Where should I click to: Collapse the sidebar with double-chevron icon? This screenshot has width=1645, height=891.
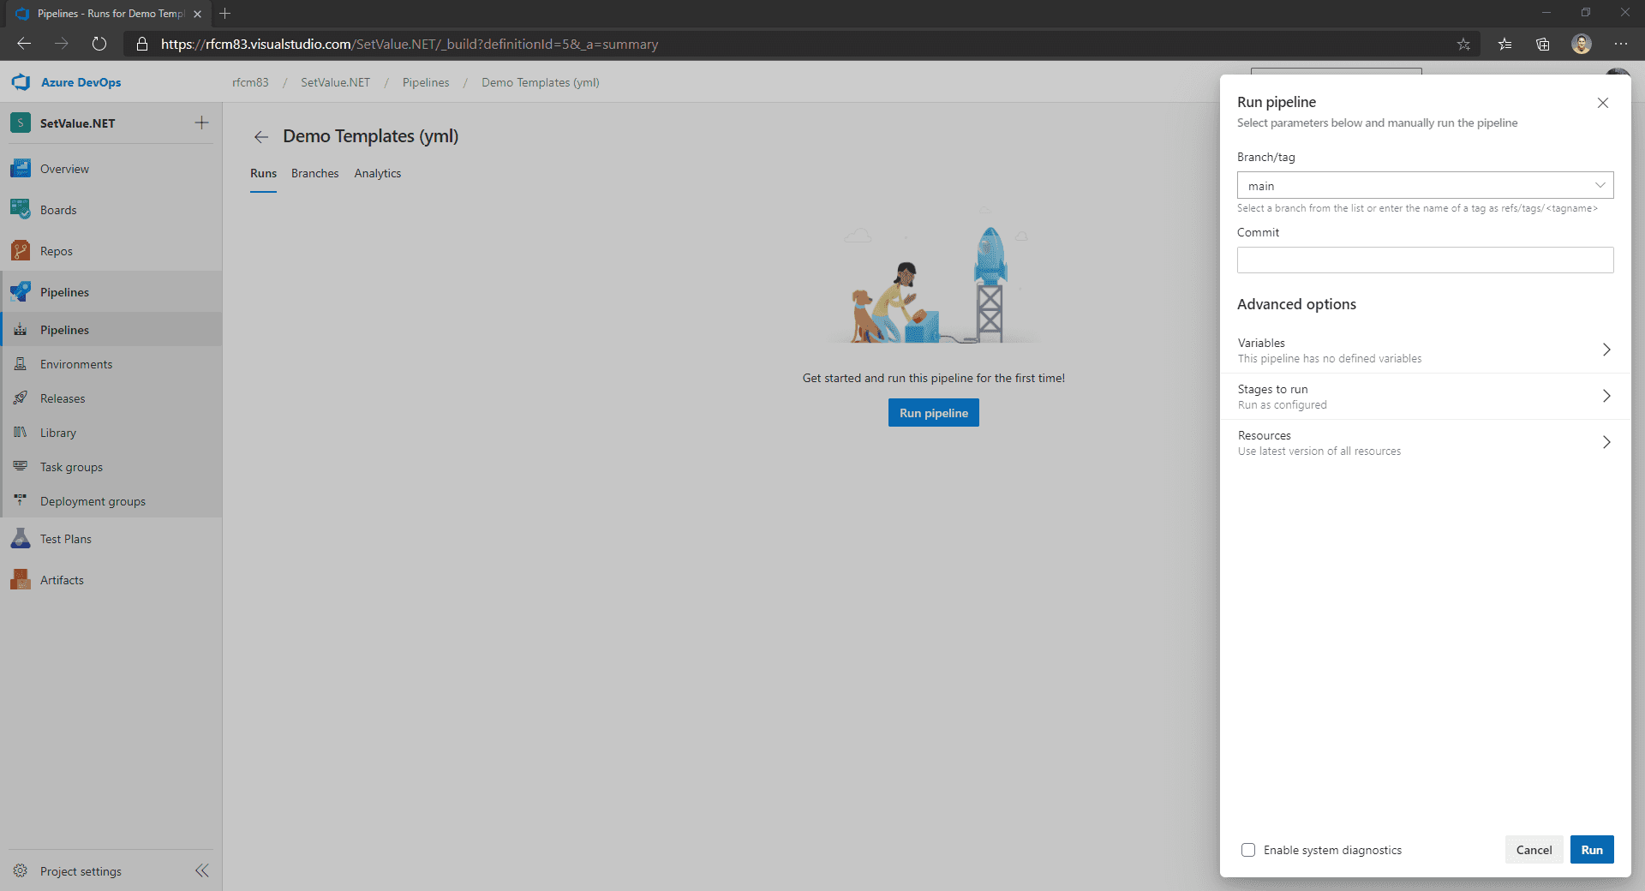(x=202, y=870)
